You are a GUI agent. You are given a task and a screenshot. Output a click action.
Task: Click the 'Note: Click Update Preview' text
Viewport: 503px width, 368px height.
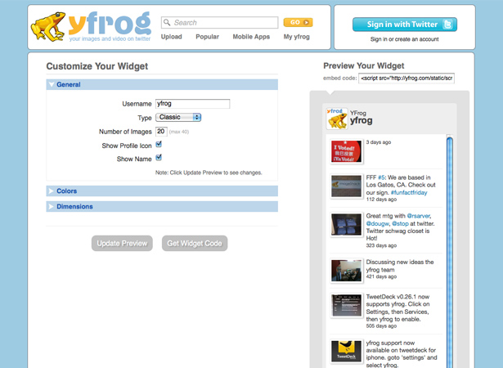(209, 173)
